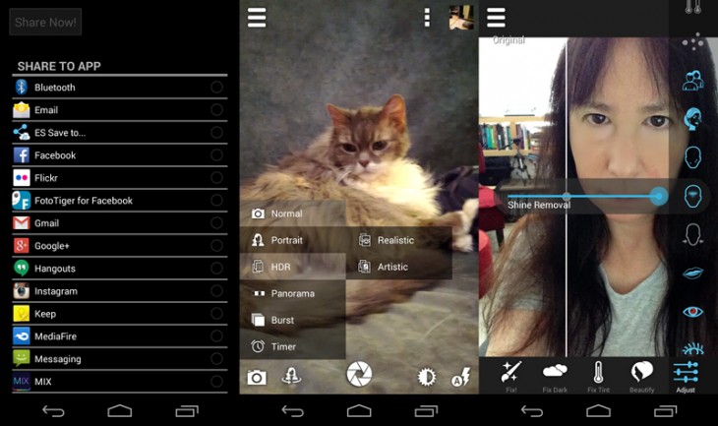The height and width of the screenshot is (426, 718).
Task: Open the Adjust tab
Action: (x=686, y=375)
